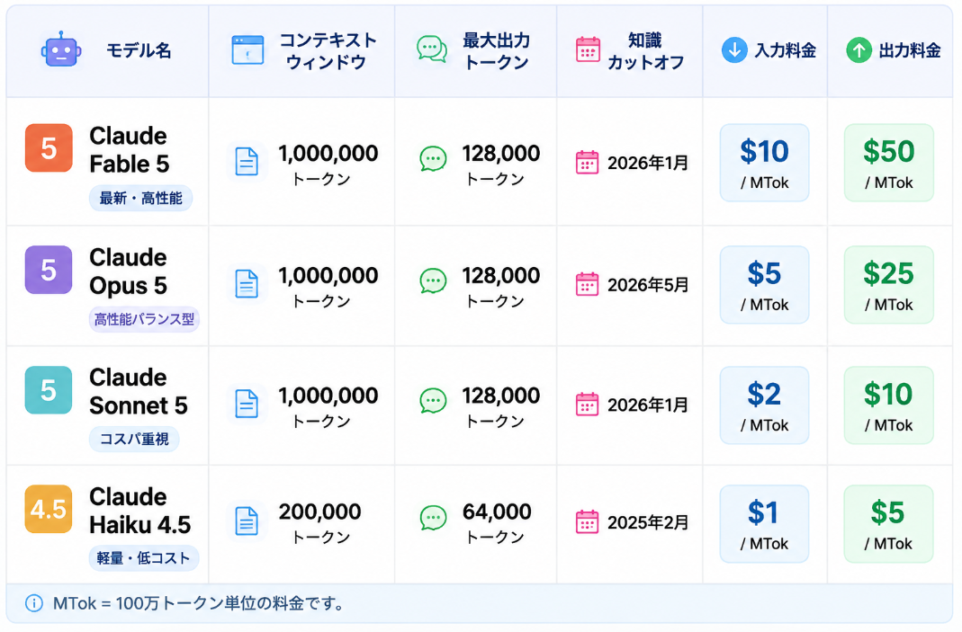The image size is (962, 632).
Task: Click the purple 5 badge for Claude Opus 5
Action: (49, 271)
